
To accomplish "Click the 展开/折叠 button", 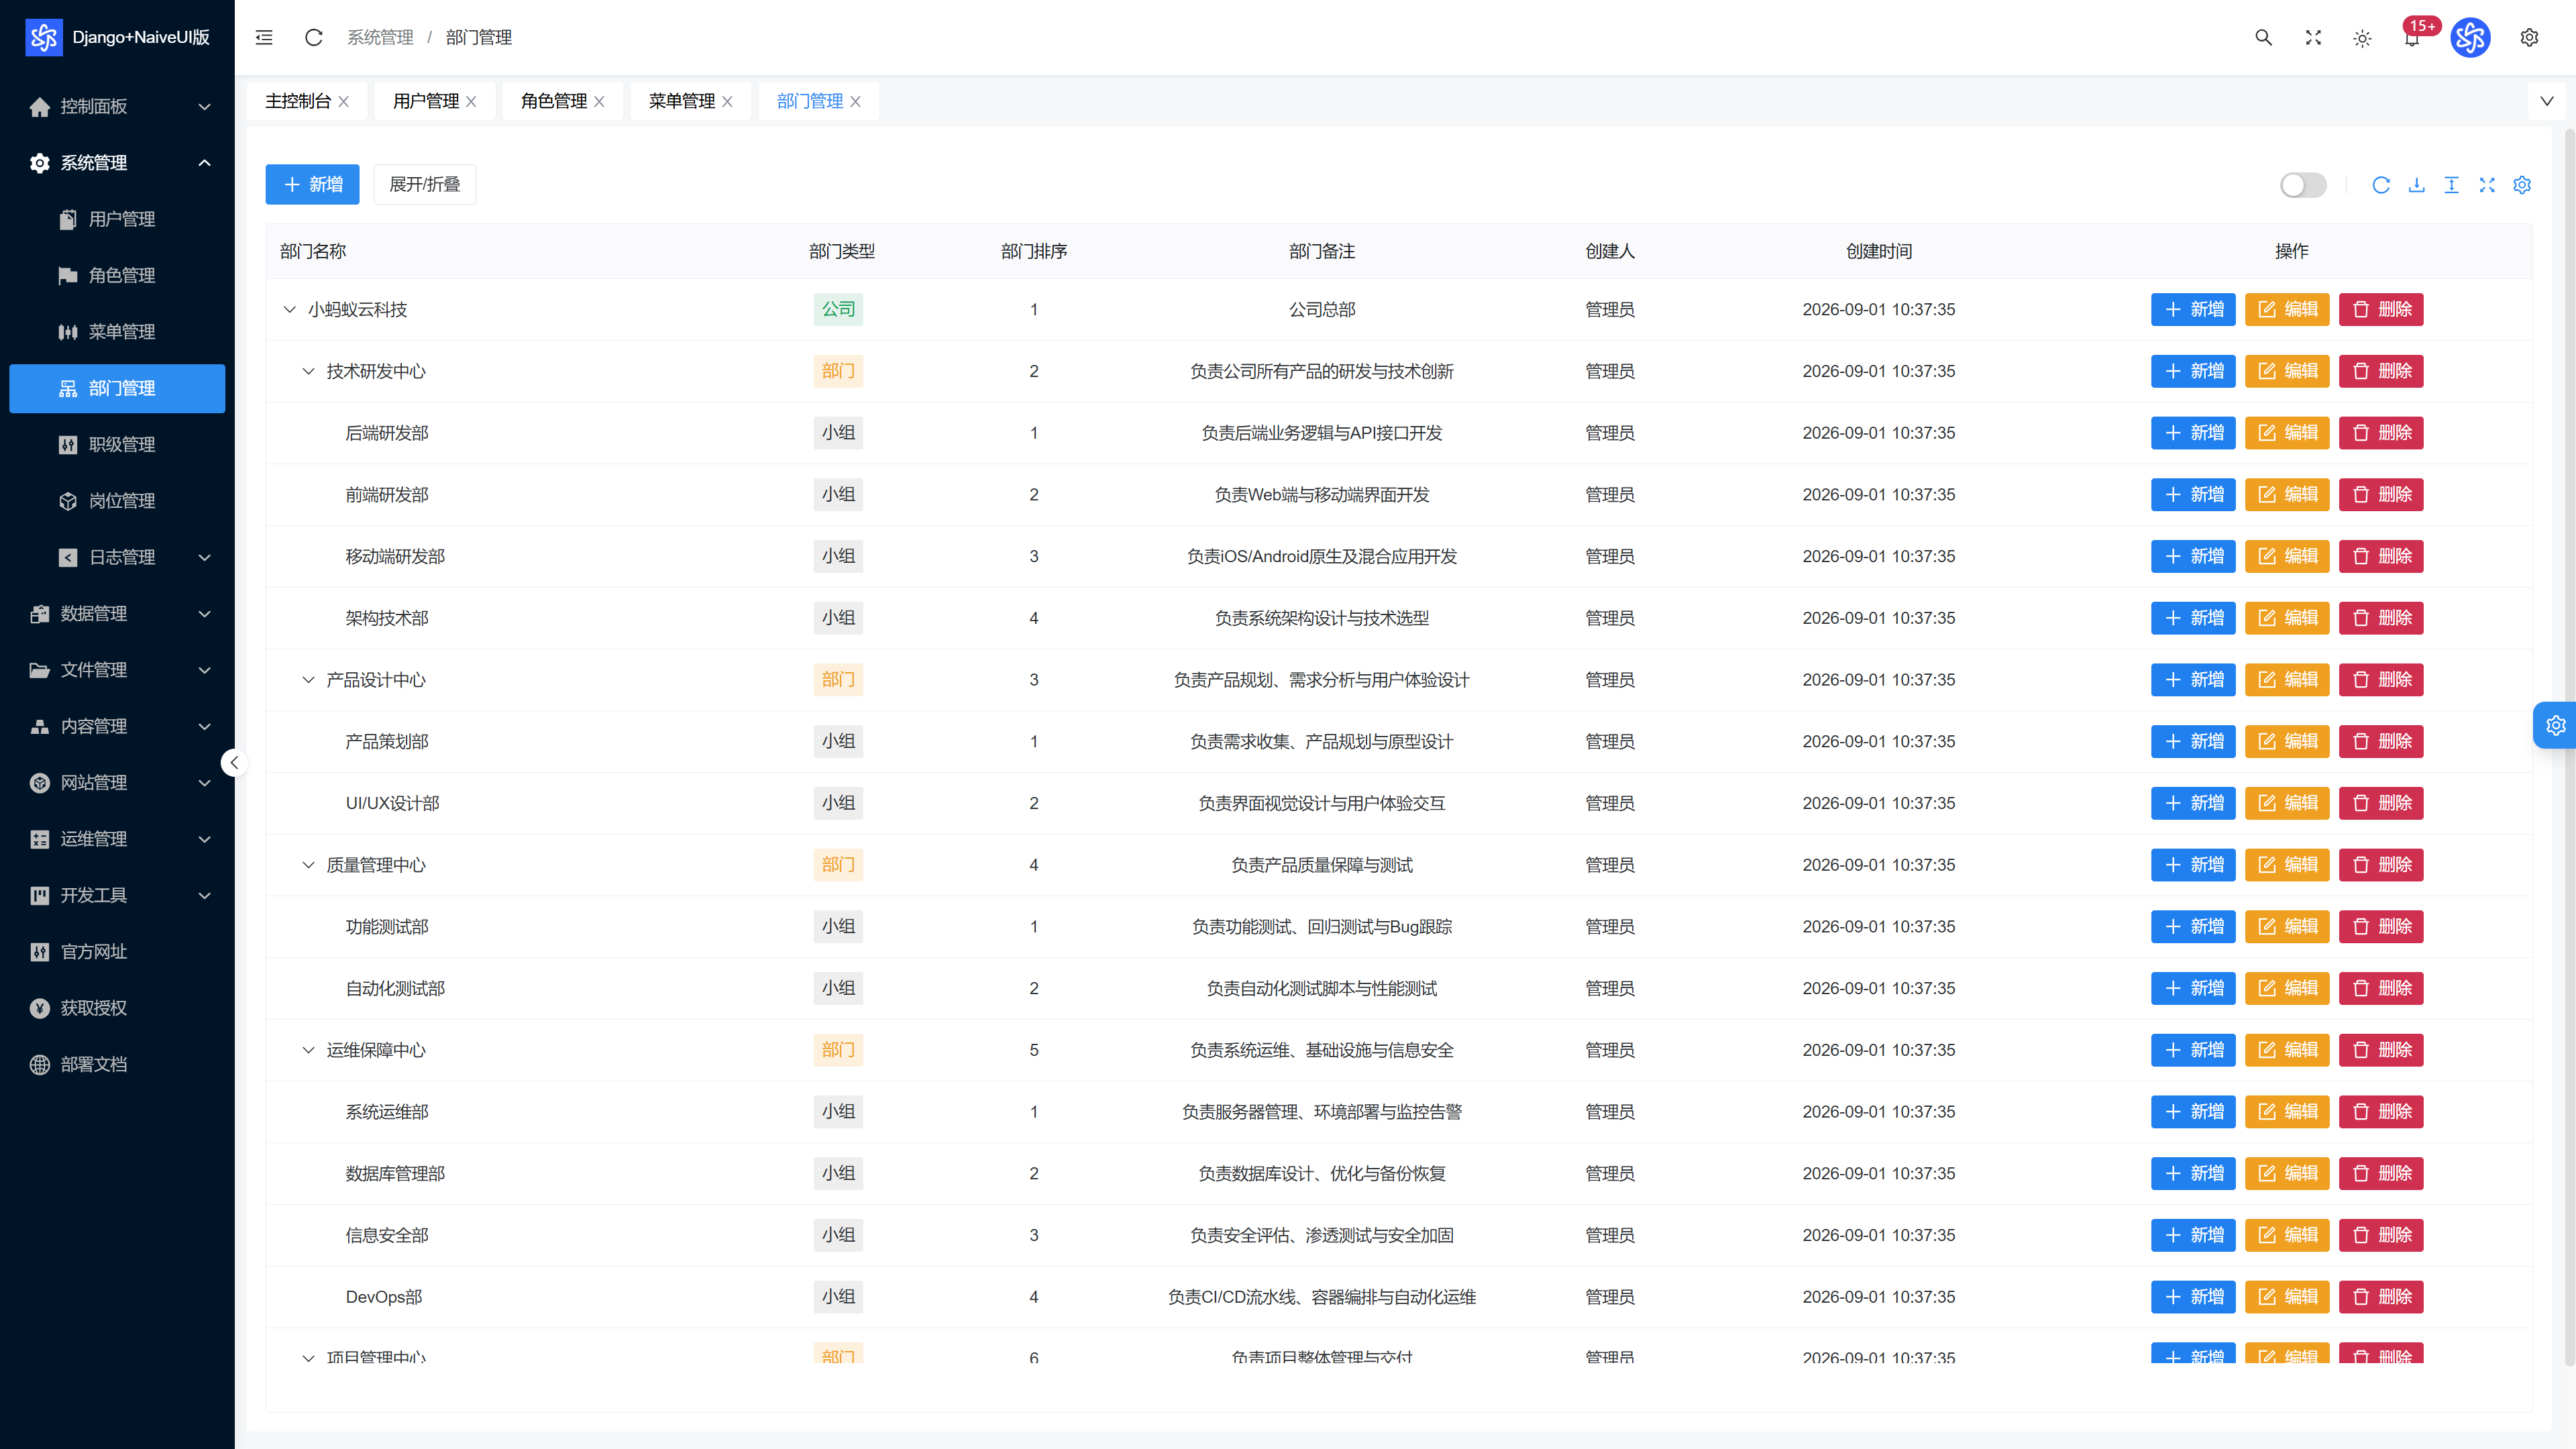I will coord(424,184).
